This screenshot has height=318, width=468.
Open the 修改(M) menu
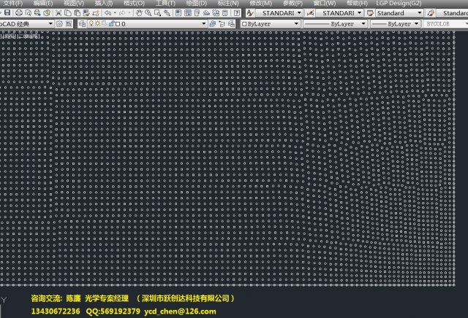260,4
